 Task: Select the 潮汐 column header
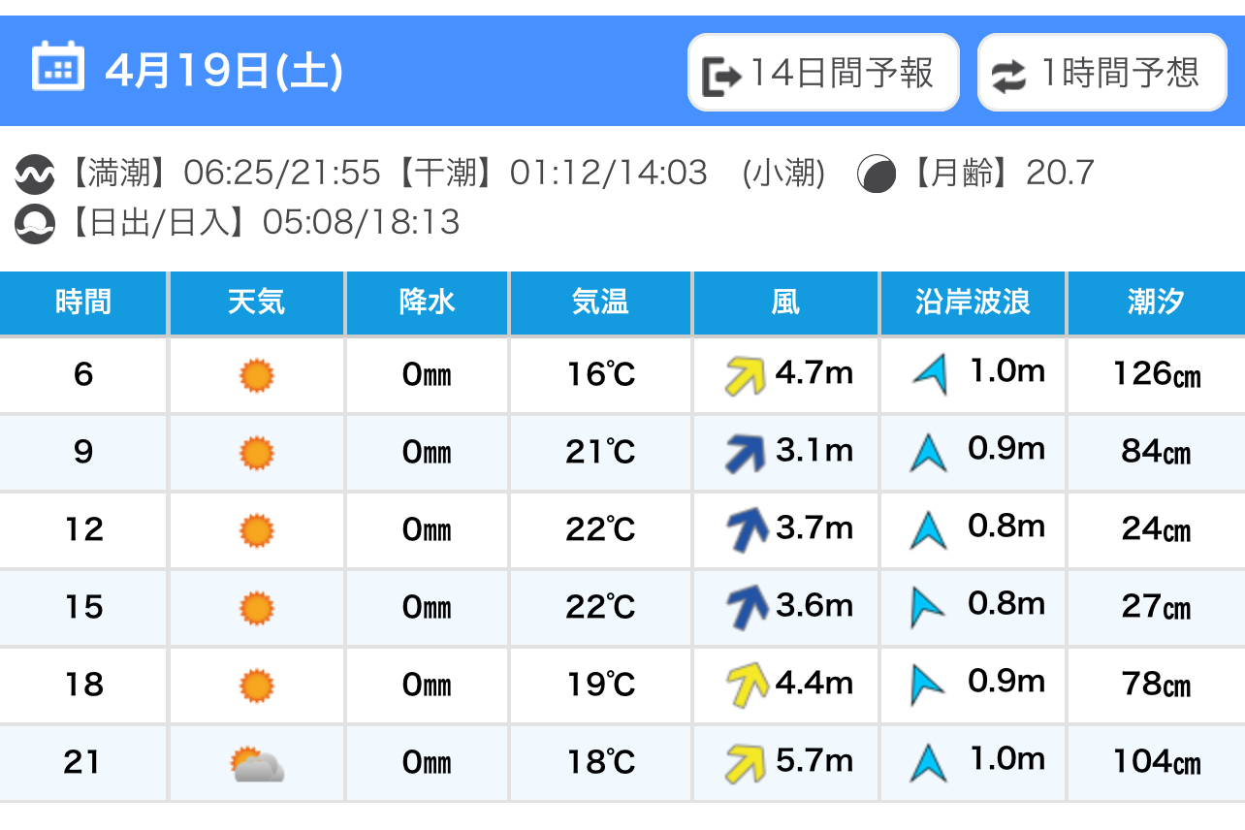point(1156,303)
